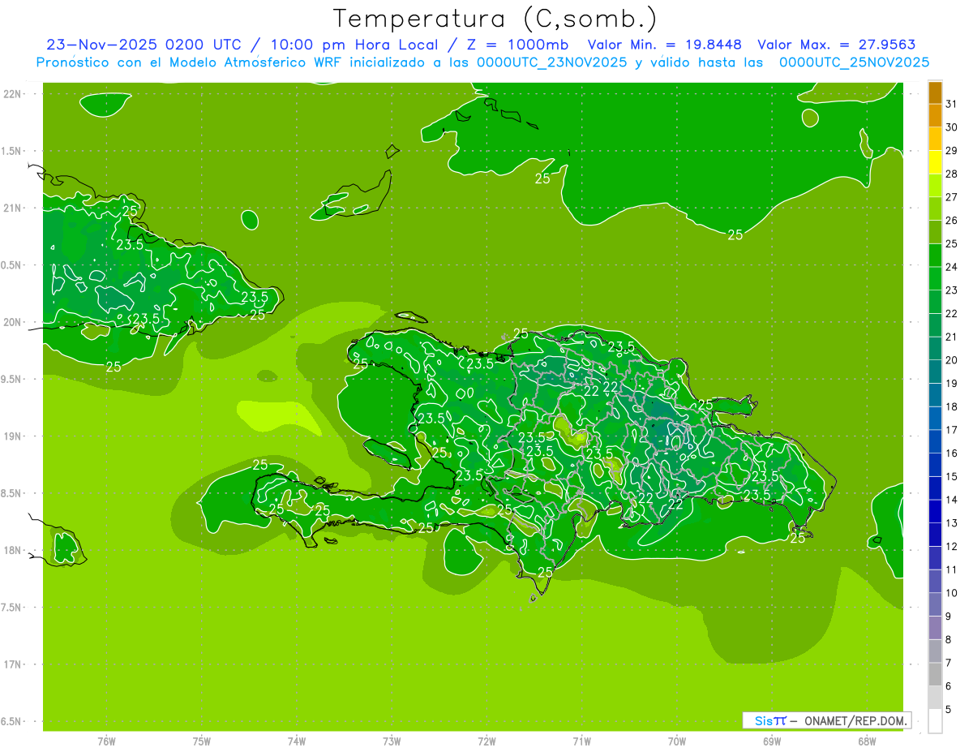973x752 pixels.
Task: Click the 31 label on the color scale
Action: click(x=951, y=104)
